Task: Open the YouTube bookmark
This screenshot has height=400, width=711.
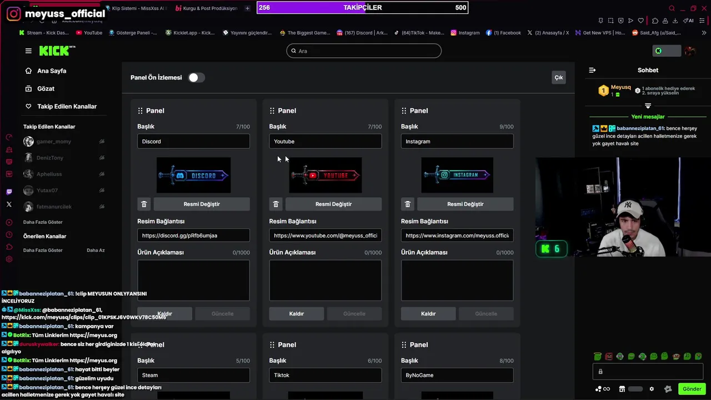Action: point(89,33)
